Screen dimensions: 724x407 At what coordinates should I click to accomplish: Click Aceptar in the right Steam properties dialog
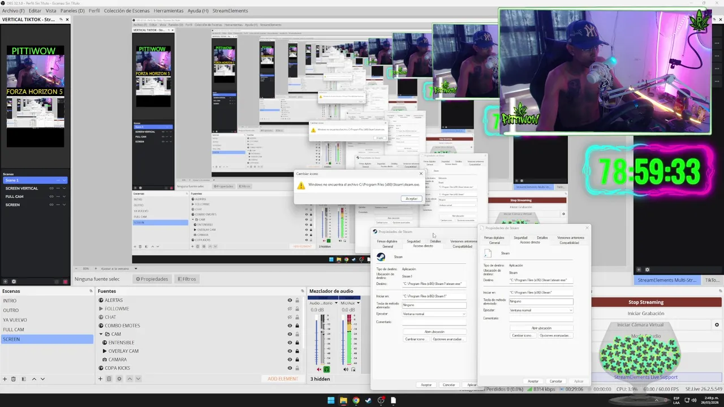coord(533,381)
